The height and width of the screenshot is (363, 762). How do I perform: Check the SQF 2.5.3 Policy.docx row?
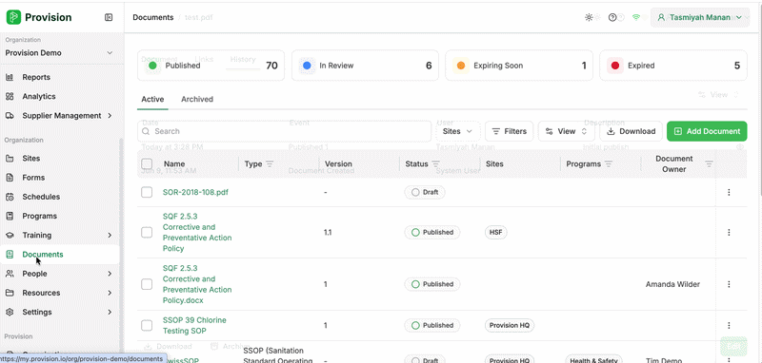click(147, 284)
